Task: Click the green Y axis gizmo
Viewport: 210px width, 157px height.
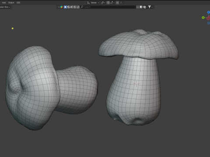Action: click(203, 17)
